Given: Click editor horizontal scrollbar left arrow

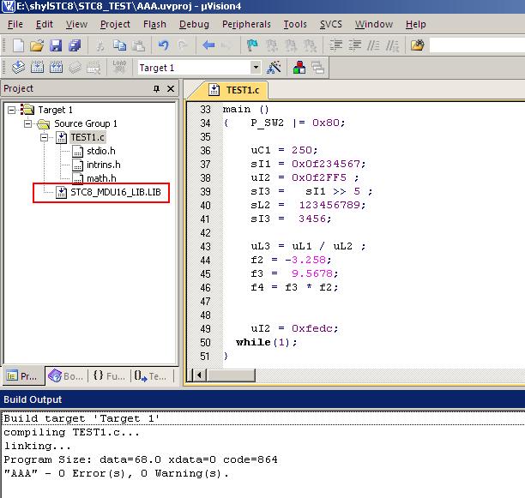Looking at the screenshot, I should [200, 375].
